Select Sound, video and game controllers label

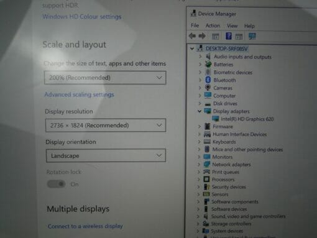248,216
